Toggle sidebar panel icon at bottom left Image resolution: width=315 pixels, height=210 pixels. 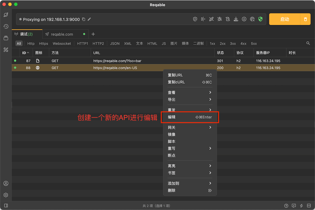point(6,206)
